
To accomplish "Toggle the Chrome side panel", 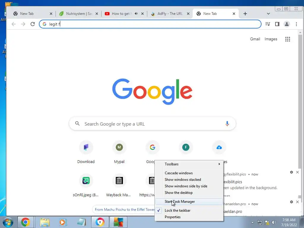I will pyautogui.click(x=277, y=24).
